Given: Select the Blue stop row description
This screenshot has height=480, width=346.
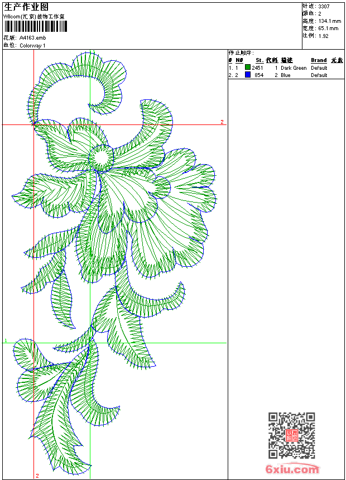Looking at the screenshot, I should [x=285, y=75].
